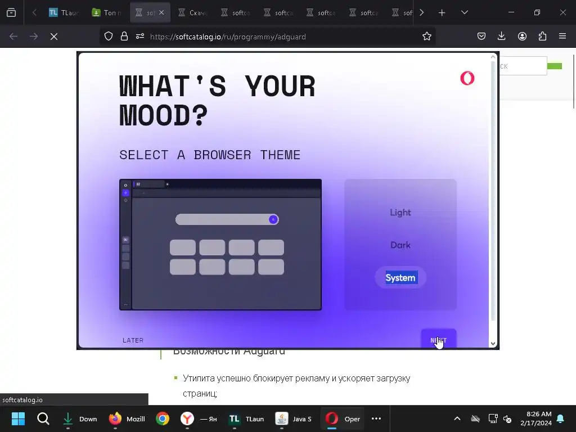The height and width of the screenshot is (432, 576).
Task: Switch to Mozilla Firefox in taskbar
Action: tap(127, 418)
